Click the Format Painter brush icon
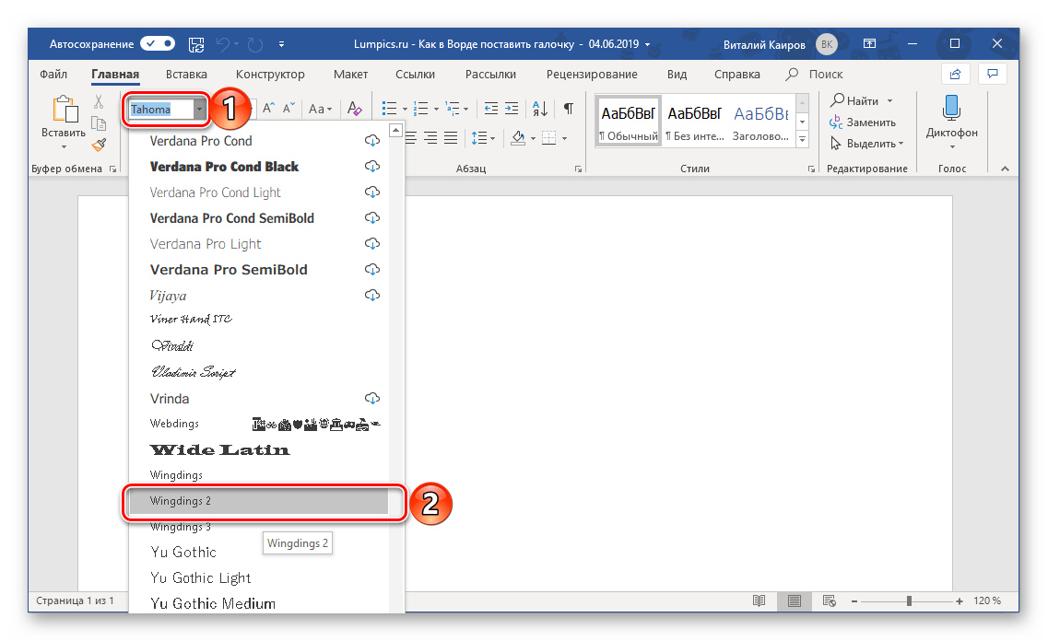Image resolution: width=1048 pixels, height=641 pixels. point(99,145)
